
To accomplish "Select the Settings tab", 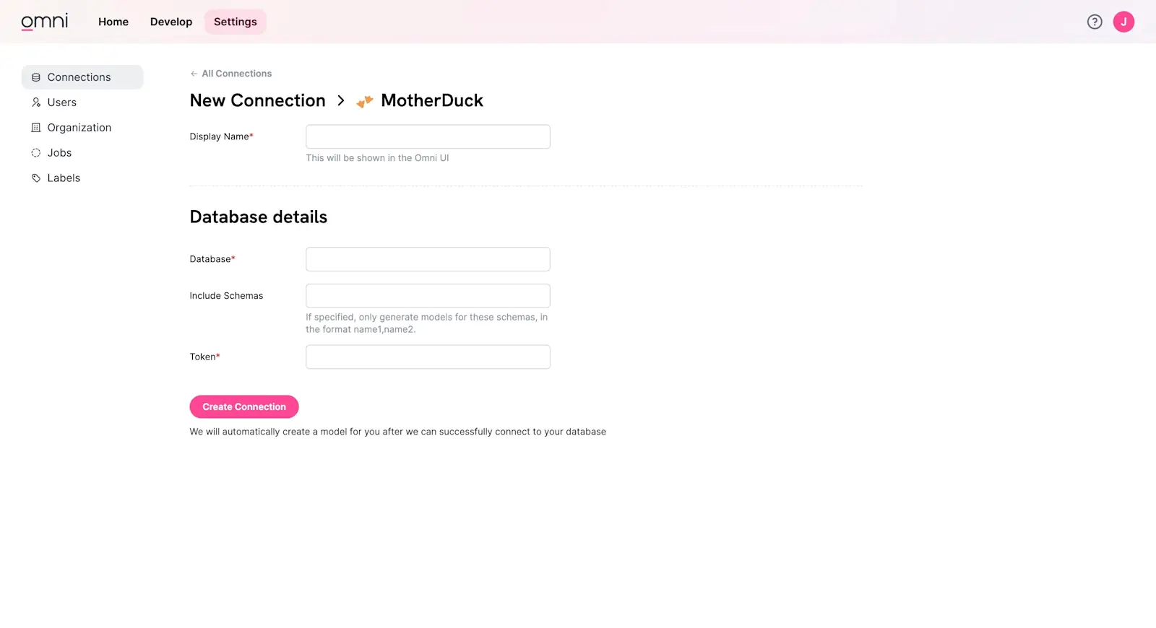I will [x=235, y=22].
